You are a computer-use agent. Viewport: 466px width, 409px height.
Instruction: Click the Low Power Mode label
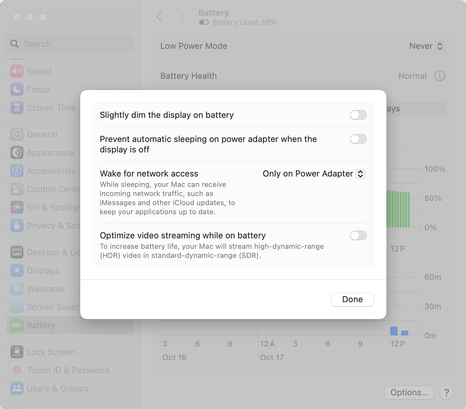(x=194, y=46)
